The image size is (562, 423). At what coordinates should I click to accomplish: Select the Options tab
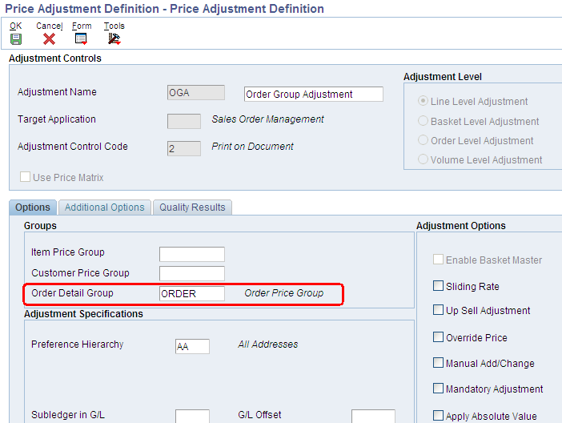point(33,207)
